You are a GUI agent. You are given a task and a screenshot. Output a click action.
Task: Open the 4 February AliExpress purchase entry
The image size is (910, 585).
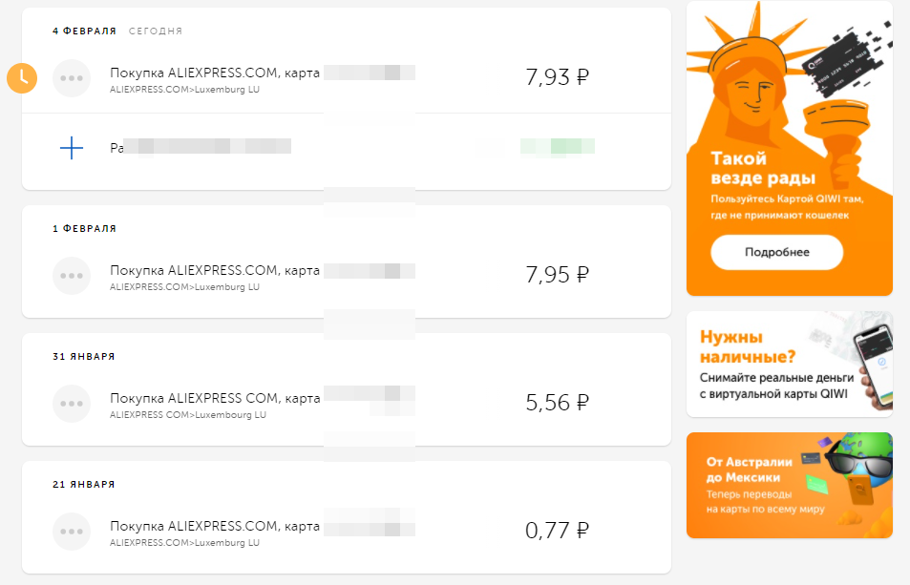pos(347,78)
